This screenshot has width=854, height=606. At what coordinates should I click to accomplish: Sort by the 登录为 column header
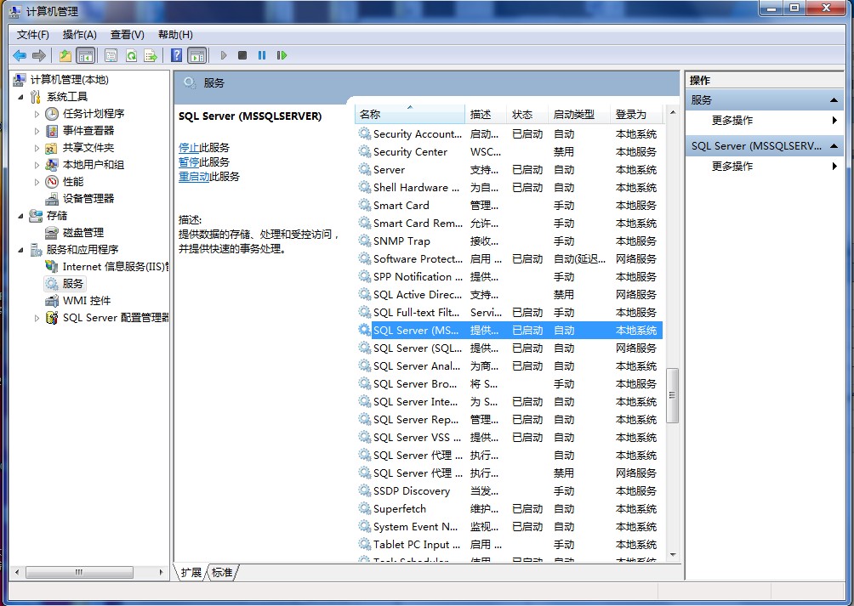[637, 114]
